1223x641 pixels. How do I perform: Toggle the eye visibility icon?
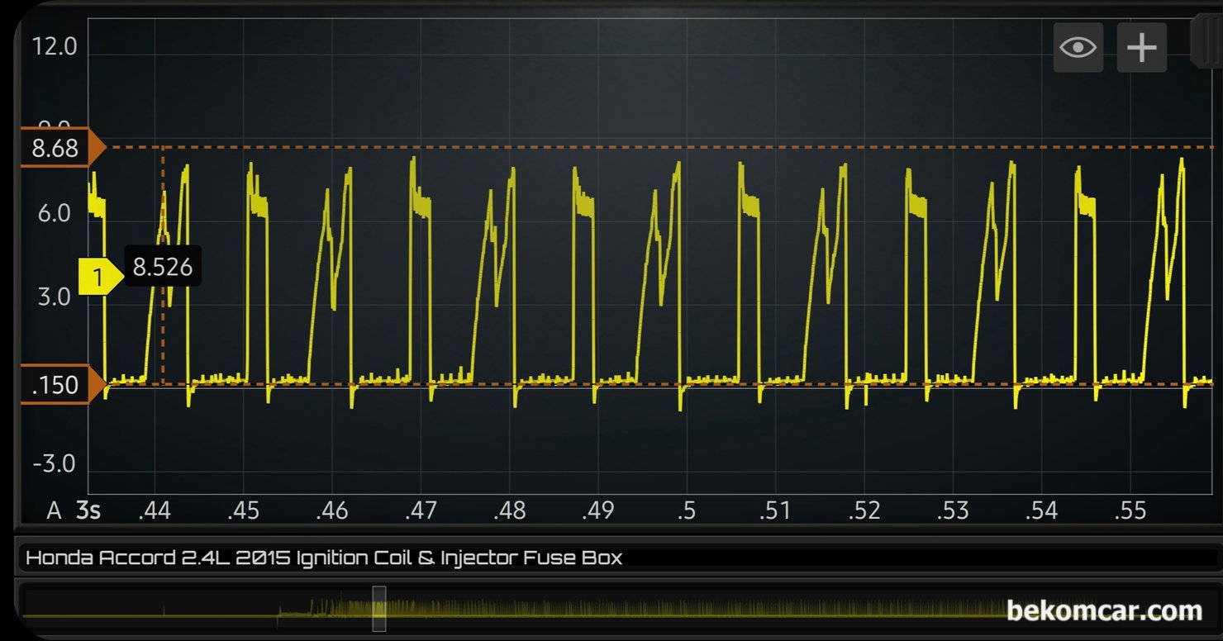point(1078,48)
